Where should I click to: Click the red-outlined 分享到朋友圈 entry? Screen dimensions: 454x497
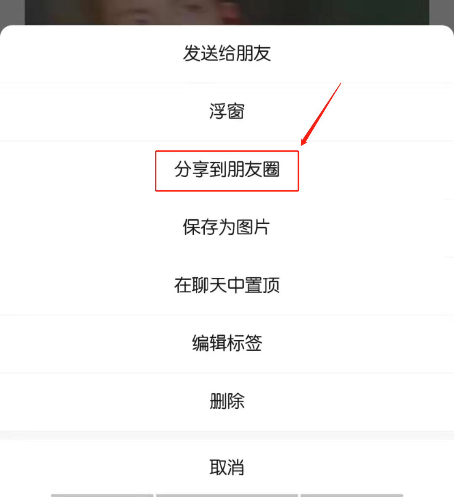point(227,170)
